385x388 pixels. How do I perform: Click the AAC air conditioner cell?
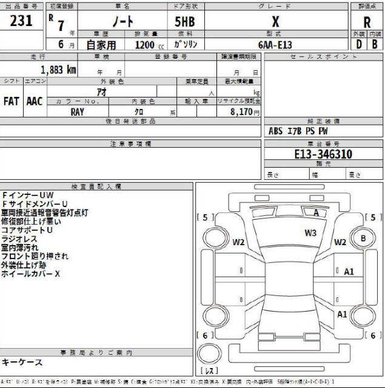(33, 102)
